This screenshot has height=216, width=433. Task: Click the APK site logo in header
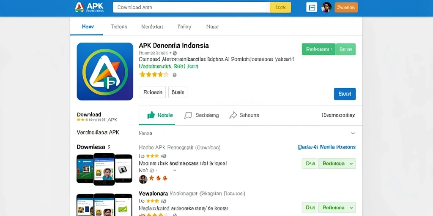90,8
